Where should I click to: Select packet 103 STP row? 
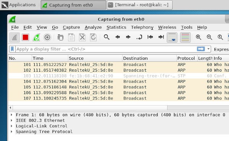(x=119, y=76)
